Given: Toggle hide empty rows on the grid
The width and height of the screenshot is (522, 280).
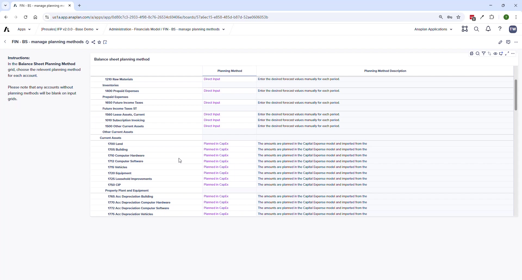Looking at the screenshot, I should coord(472,53).
